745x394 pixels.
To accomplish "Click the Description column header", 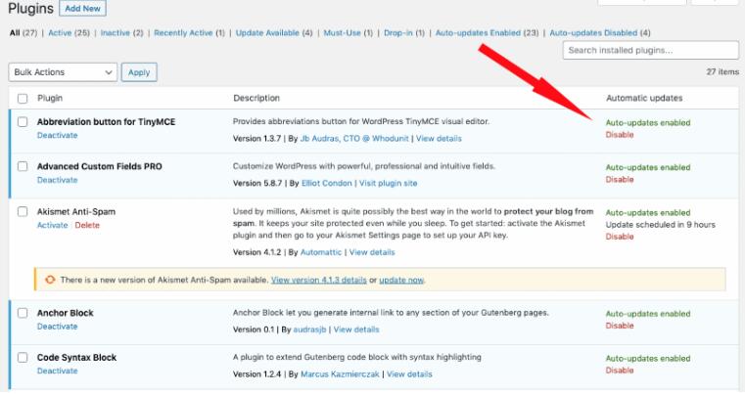I will point(256,99).
